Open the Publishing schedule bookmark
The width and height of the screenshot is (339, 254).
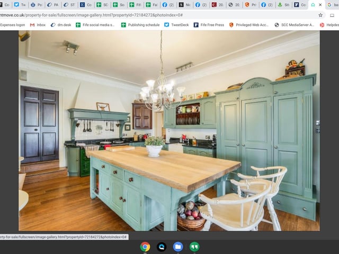[140, 25]
